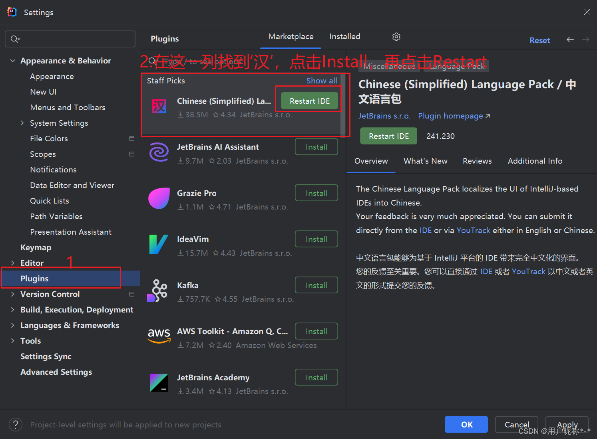The image size is (597, 439).
Task: Click Restart IDE in plugin list
Action: click(x=310, y=101)
